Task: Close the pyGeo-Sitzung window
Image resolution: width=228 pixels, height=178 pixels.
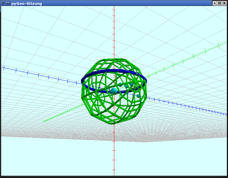Action: pos(224,3)
